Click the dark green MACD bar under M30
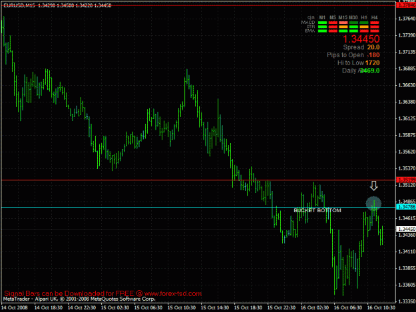 353,23
